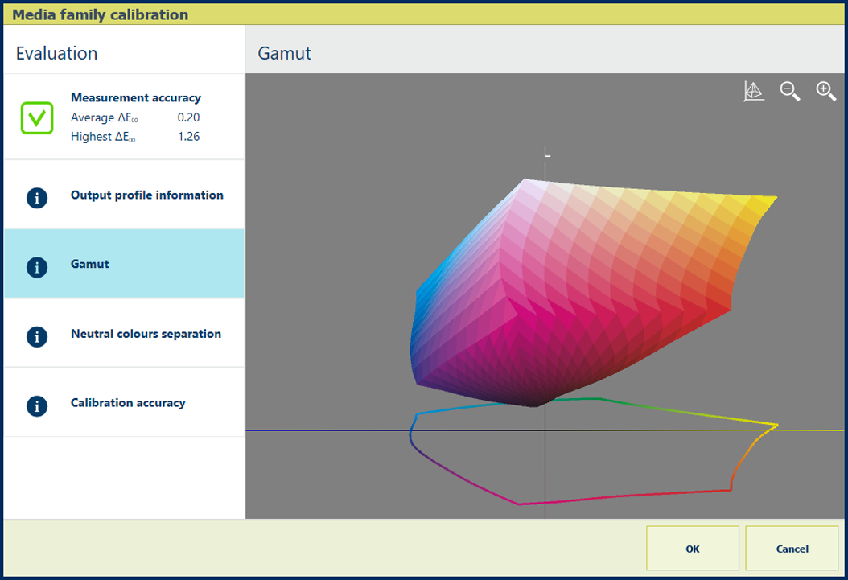This screenshot has height=580, width=848.
Task: Select Output profile information entry
Action: click(147, 195)
